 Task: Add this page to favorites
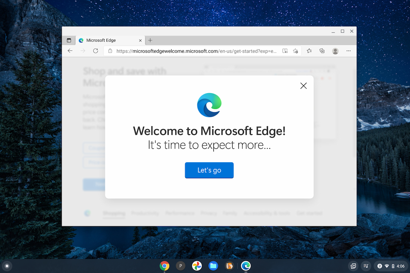point(296,51)
